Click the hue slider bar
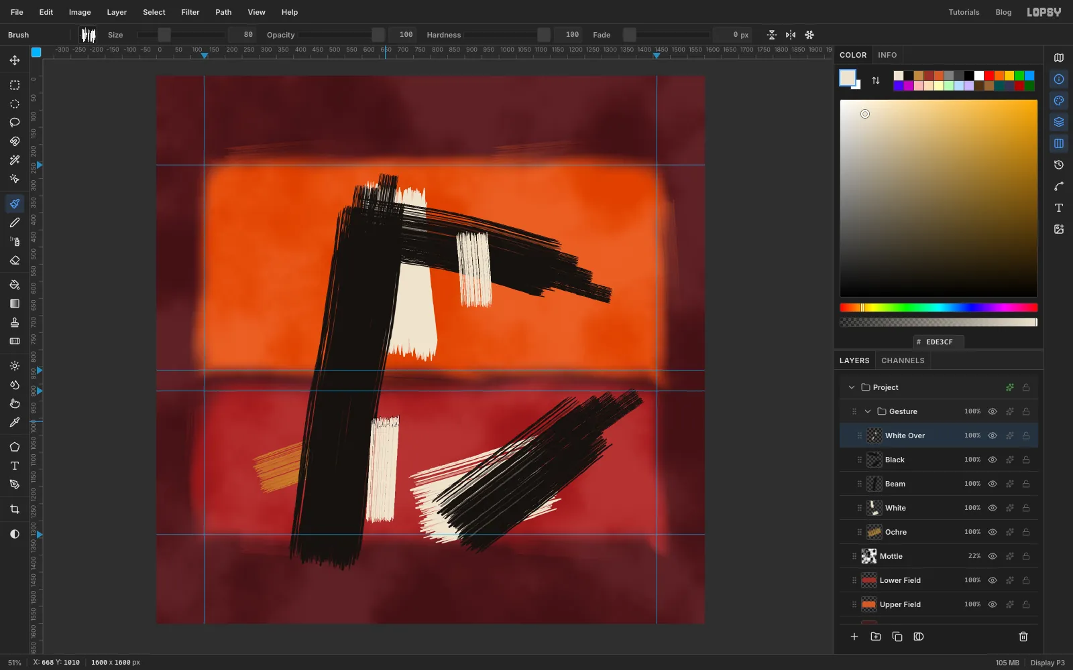Image resolution: width=1073 pixels, height=670 pixels. [x=939, y=308]
